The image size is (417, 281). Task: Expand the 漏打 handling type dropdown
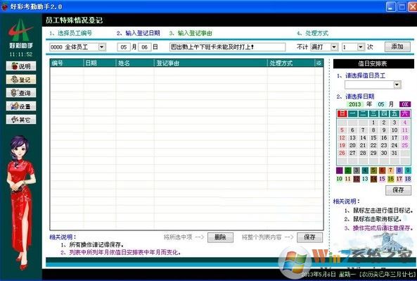pyautogui.click(x=334, y=47)
